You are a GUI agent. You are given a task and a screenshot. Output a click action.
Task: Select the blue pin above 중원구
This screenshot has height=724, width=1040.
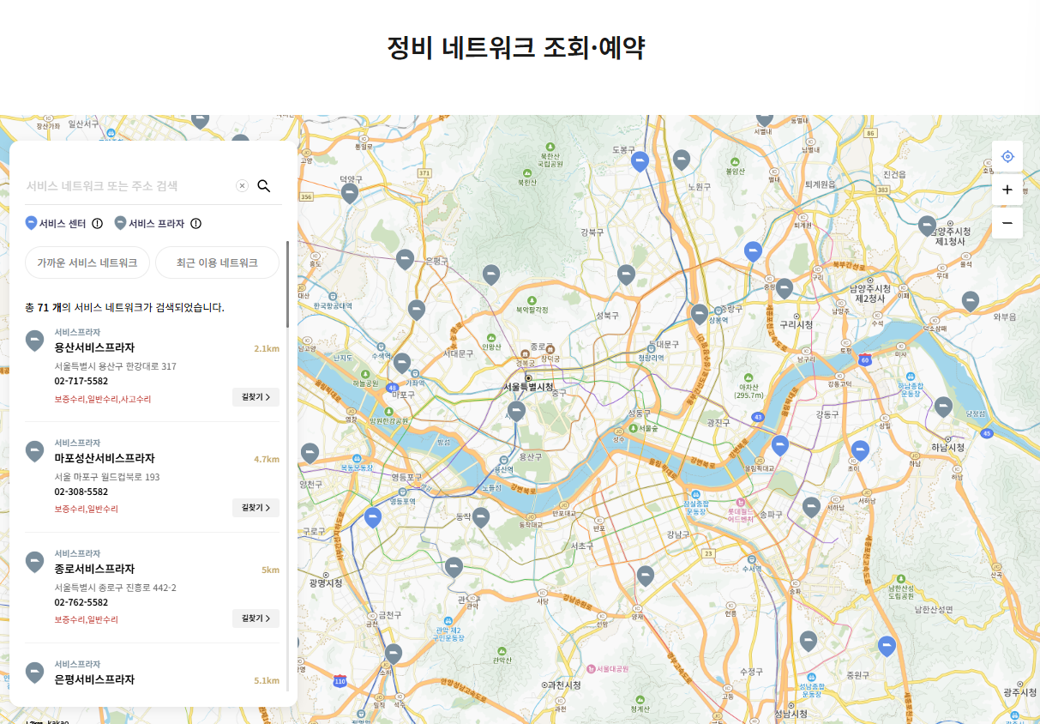tap(887, 647)
